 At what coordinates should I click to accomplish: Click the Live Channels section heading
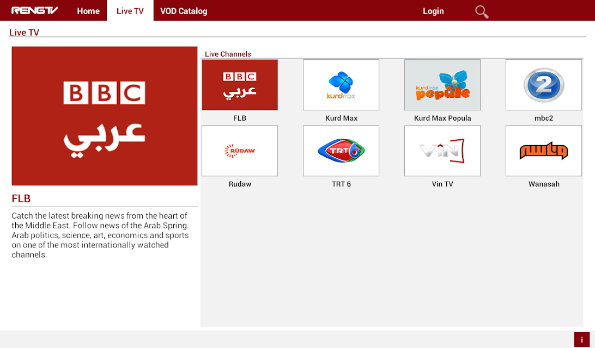click(x=228, y=54)
